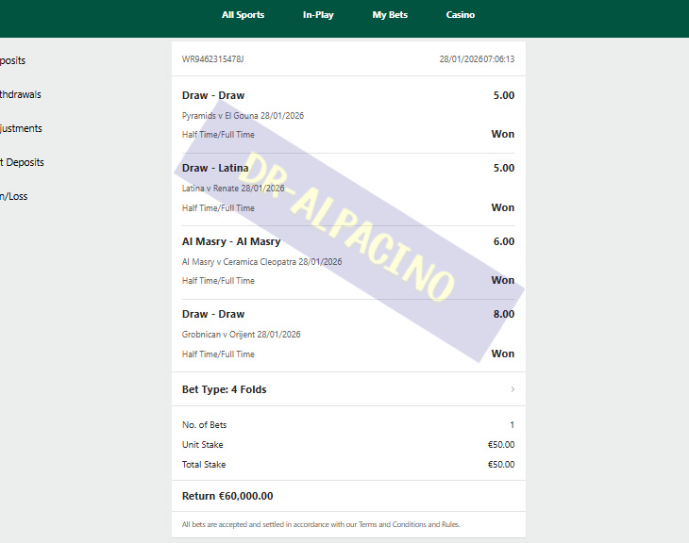Click the Draw - Latina selection
This screenshot has height=543, width=689.
215,168
